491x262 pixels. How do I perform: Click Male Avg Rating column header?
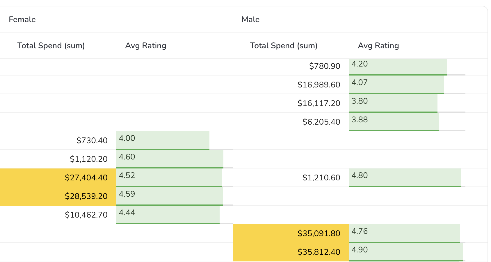point(407,46)
